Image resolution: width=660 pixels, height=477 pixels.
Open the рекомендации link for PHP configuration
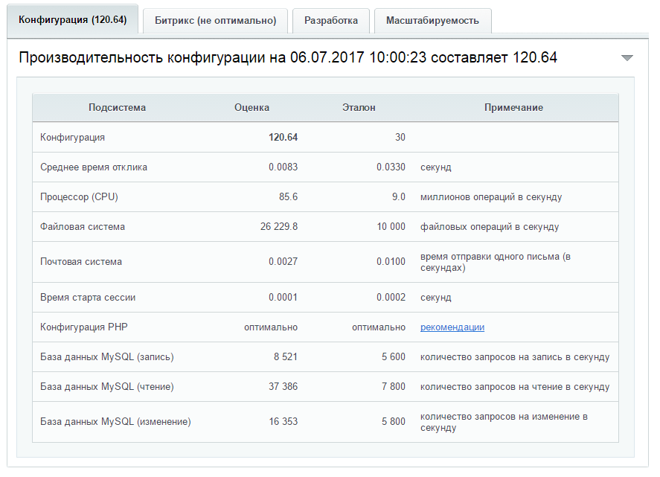pos(452,327)
